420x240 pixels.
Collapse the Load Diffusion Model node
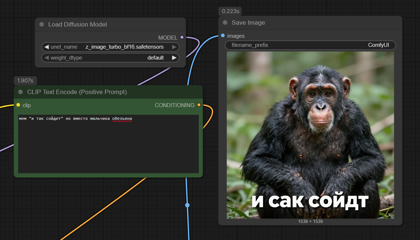click(x=42, y=24)
